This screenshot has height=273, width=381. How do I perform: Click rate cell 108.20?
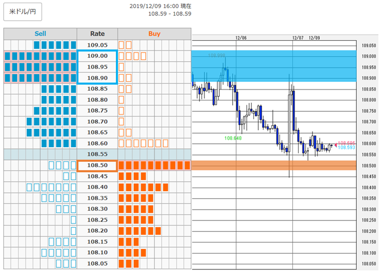[97, 231]
